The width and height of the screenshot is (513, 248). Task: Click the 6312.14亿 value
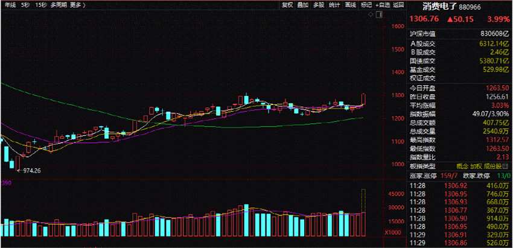[x=495, y=43]
